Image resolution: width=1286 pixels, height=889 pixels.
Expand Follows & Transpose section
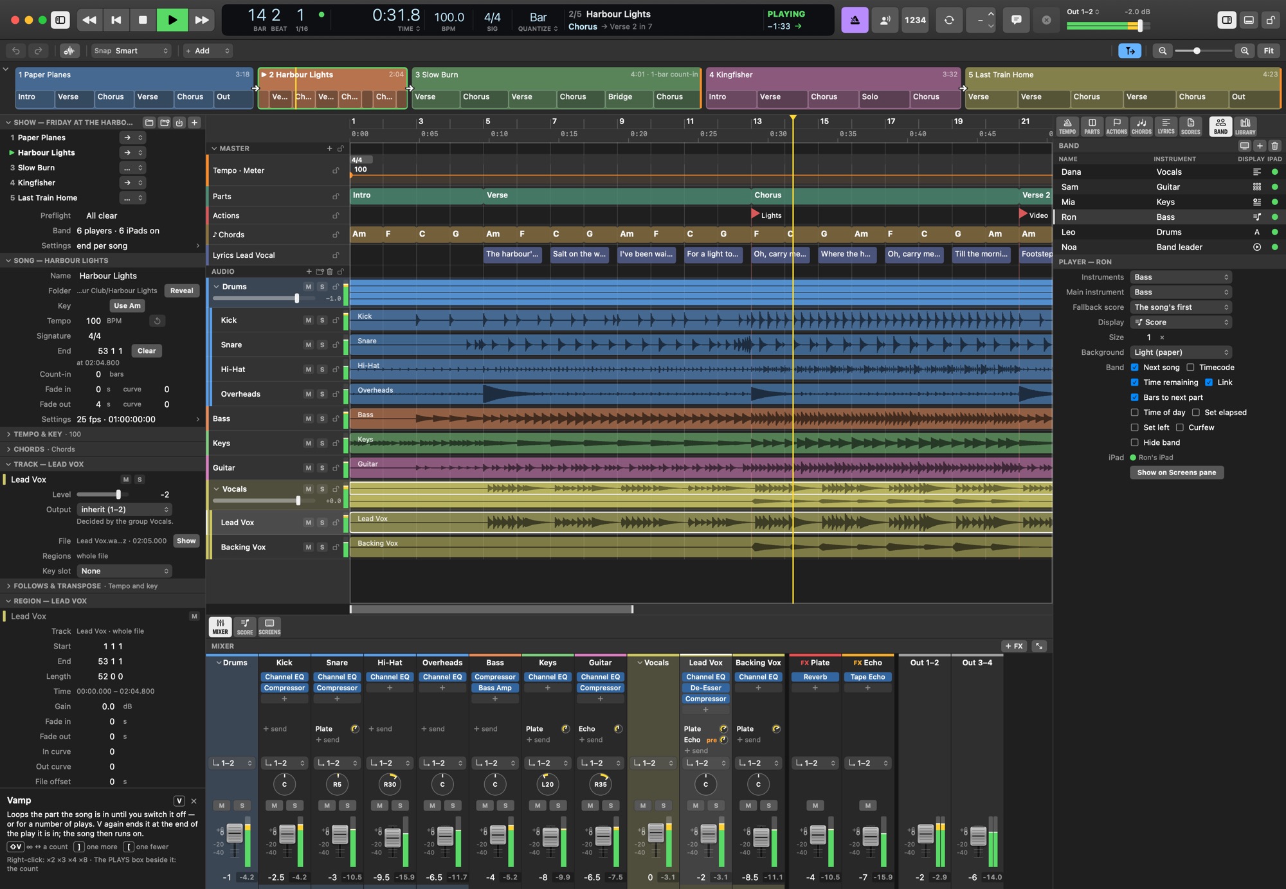[8, 586]
